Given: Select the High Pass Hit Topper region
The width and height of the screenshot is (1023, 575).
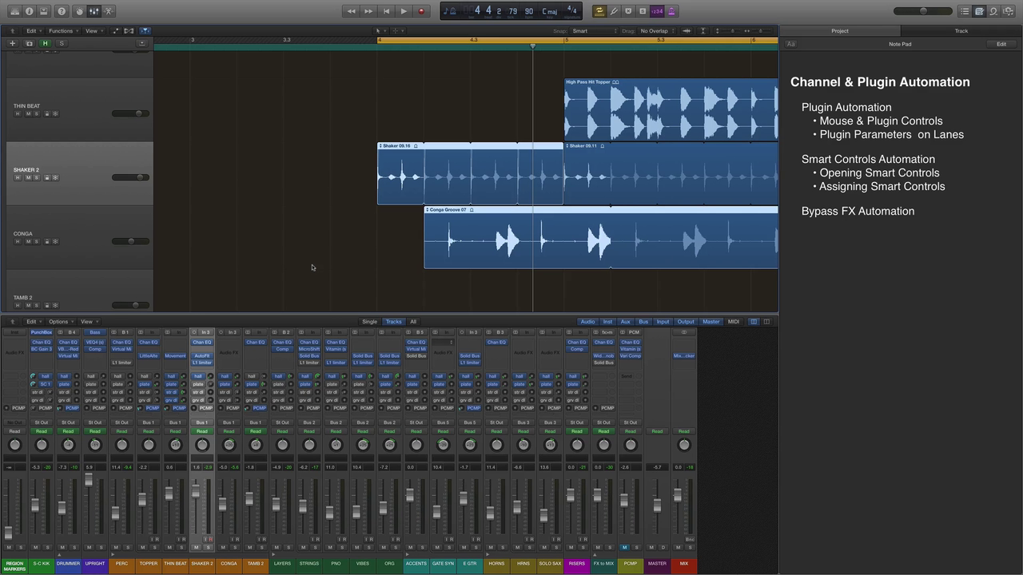Looking at the screenshot, I should [671, 109].
